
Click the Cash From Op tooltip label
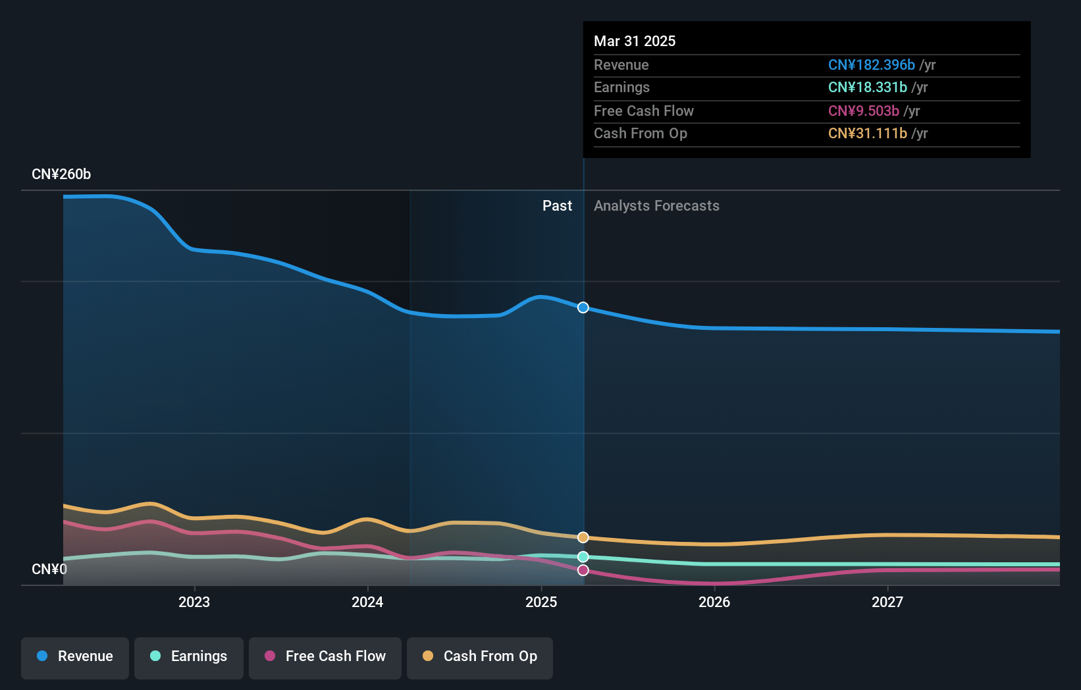coord(641,133)
